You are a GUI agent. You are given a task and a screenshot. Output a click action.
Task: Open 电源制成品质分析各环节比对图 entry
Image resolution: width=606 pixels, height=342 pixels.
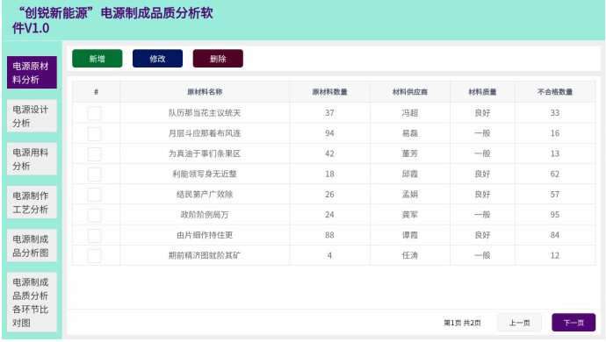tap(32, 303)
